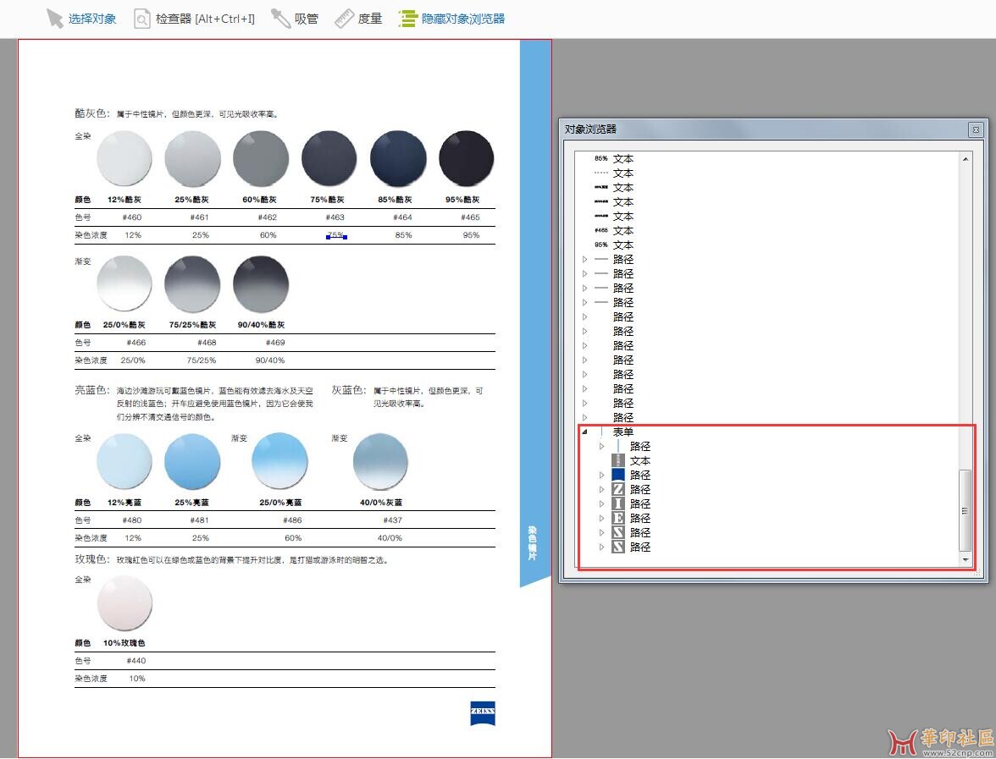Click the #461 color code
996x759 pixels.
point(200,217)
